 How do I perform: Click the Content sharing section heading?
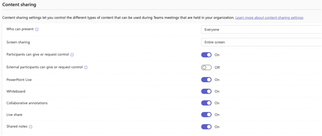pyautogui.click(x=19, y=5)
